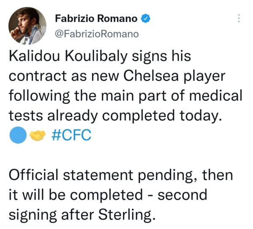Click the Fabrizio Romano display name

(97, 18)
